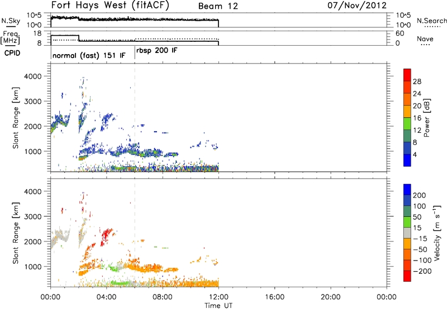Click the '18' frequency axis tick label
This screenshot has width=447, height=309.
coord(37,33)
